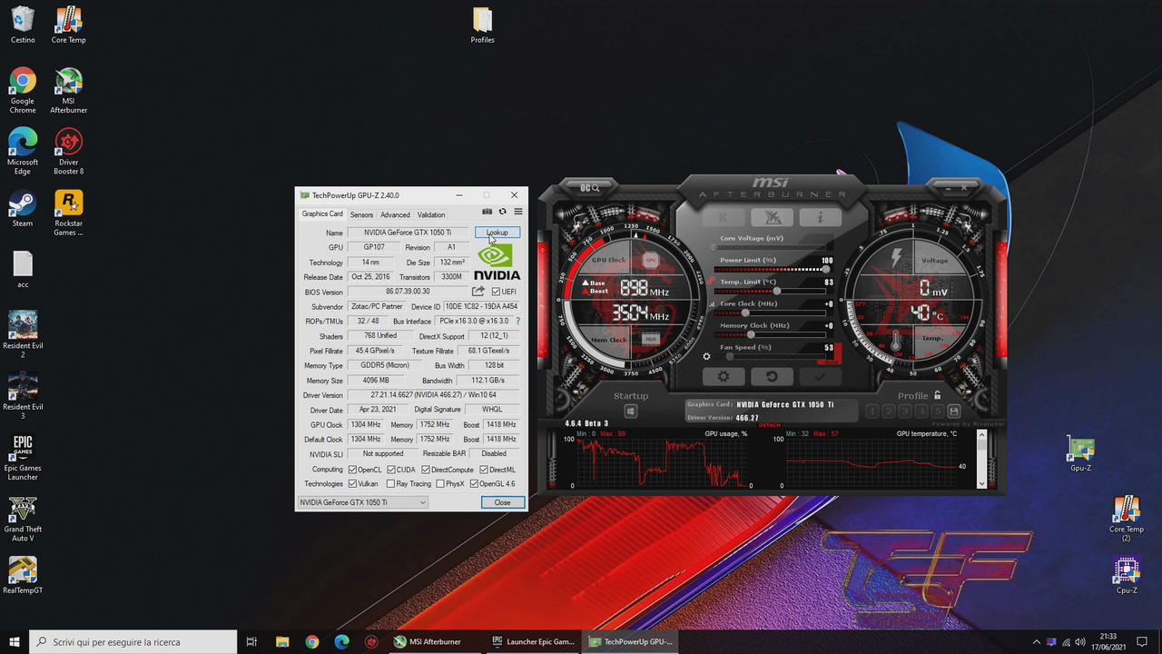Click the Power Limit slider
1162x654 pixels.
pyautogui.click(x=771, y=270)
